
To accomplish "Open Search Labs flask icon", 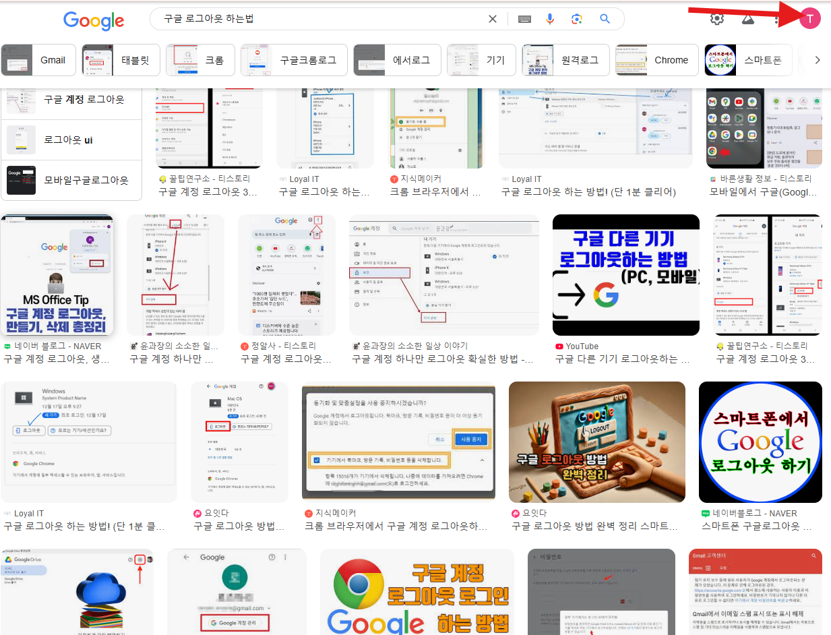I will [747, 19].
